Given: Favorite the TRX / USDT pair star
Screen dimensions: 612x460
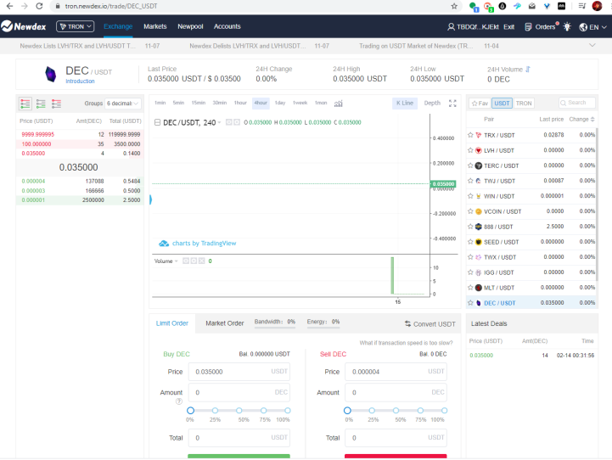Looking at the screenshot, I should (x=470, y=135).
